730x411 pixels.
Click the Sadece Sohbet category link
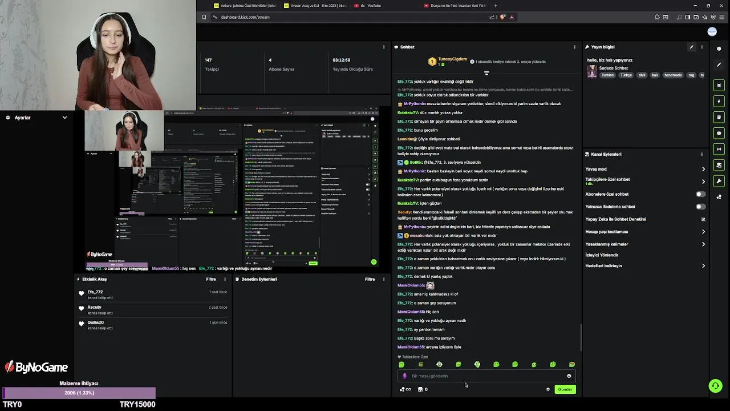tap(614, 68)
